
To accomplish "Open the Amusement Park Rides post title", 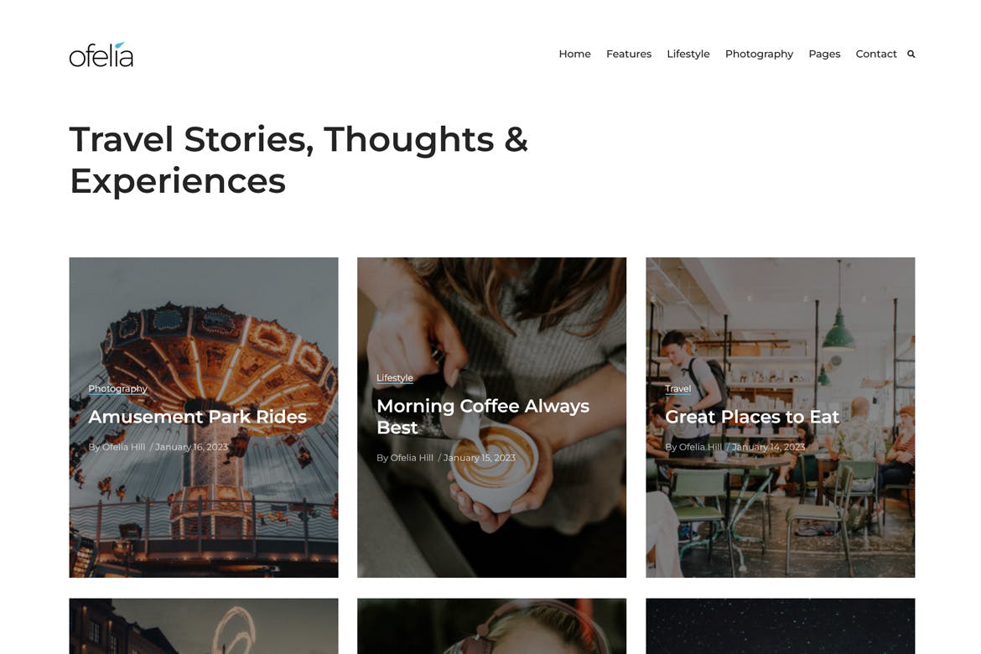I will click(x=198, y=417).
